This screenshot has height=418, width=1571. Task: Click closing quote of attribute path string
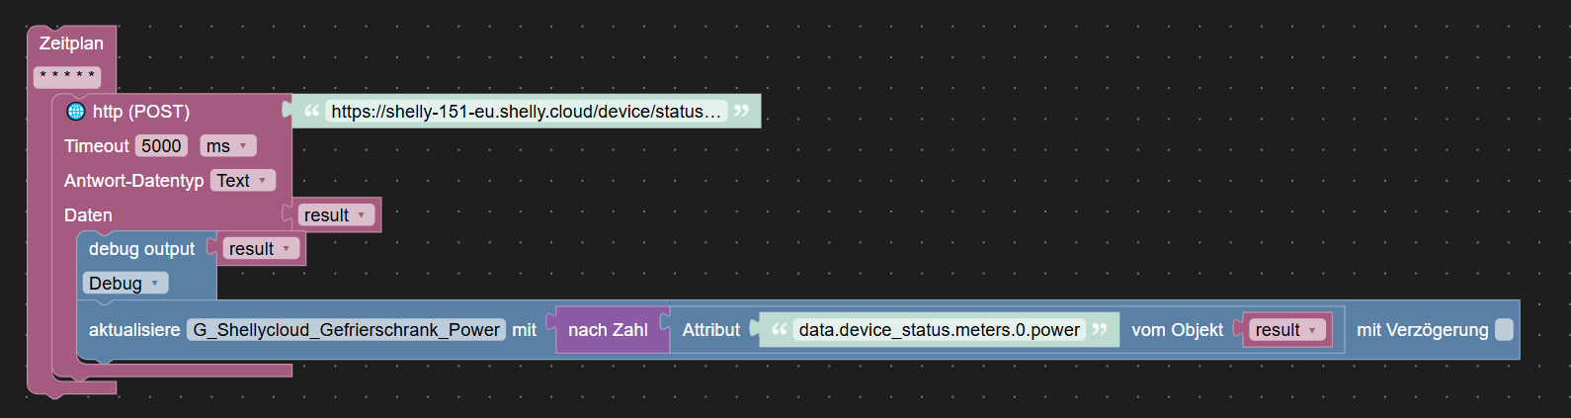pyautogui.click(x=1100, y=329)
